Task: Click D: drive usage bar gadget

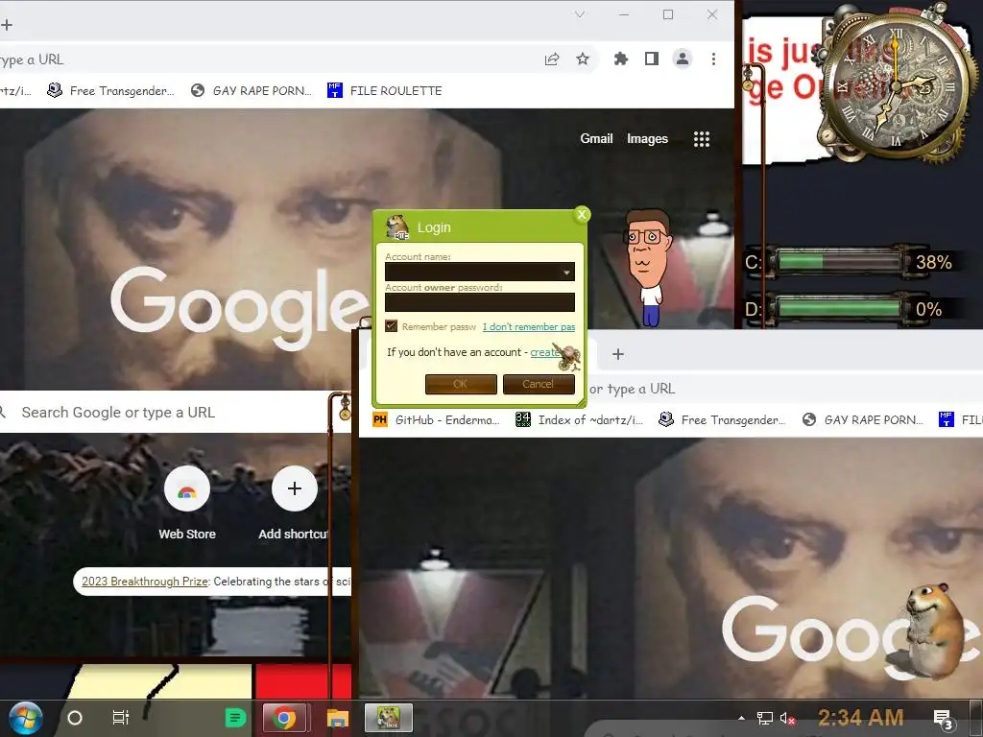Action: [838, 308]
